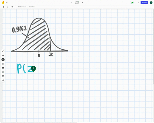Click Set background
This screenshot has height=123, width=154.
22,7
